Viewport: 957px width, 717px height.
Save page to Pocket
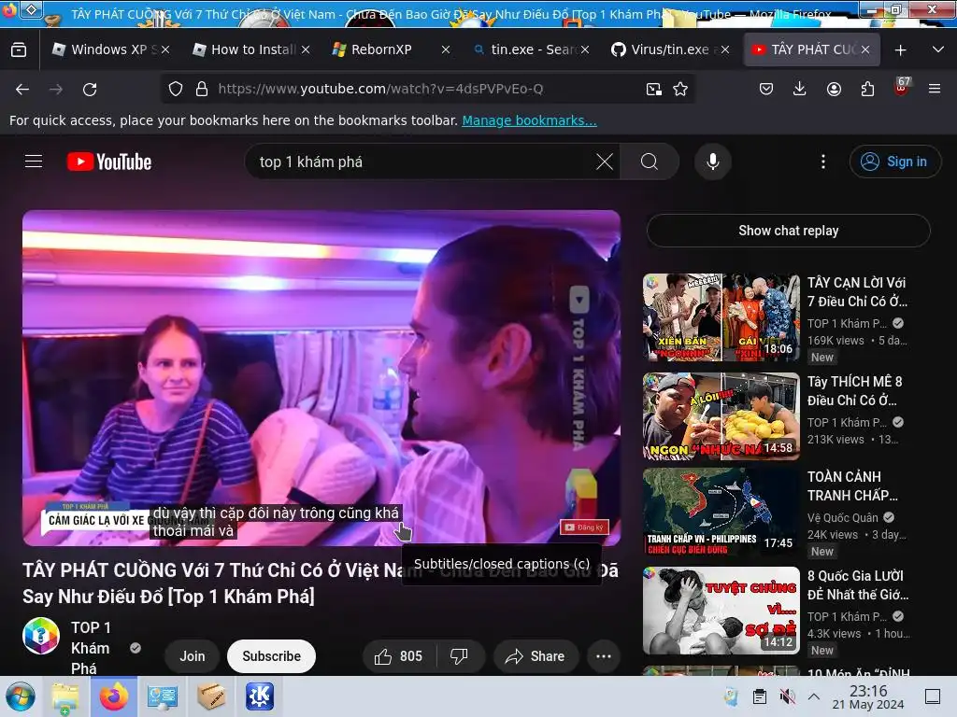(x=766, y=89)
